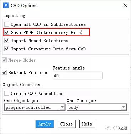The image size is (131, 134).
Task: Toggle Import Curvature Data from CAD
Action: click(7, 49)
